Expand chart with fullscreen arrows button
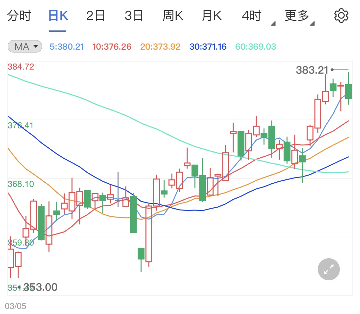 [329, 269]
